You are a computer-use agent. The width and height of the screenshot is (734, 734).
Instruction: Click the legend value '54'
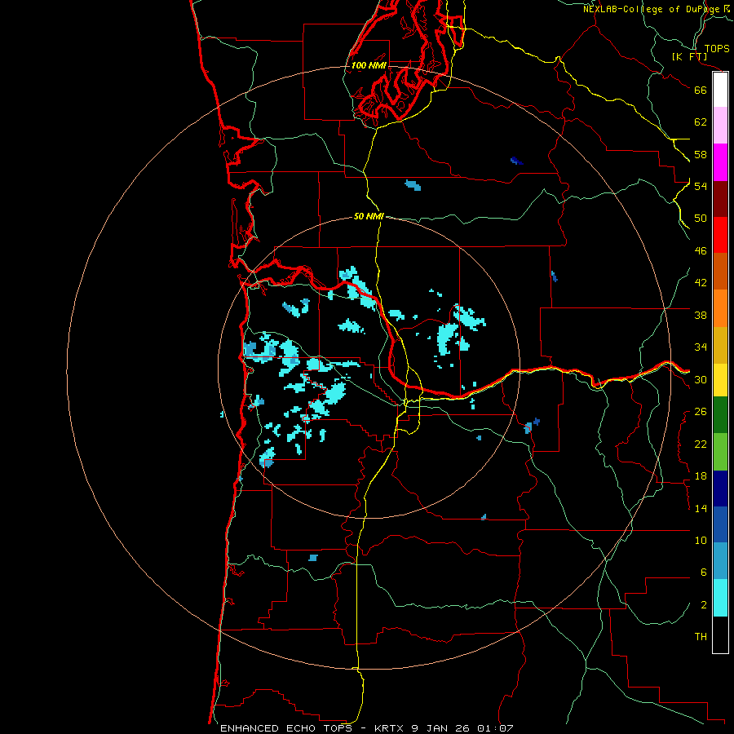701,186
